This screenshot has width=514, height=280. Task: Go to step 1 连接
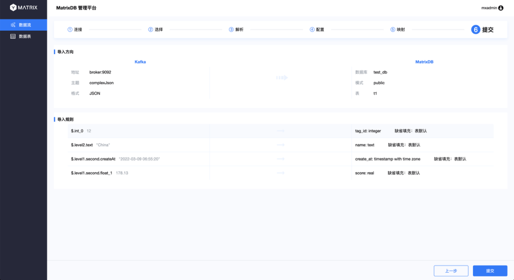(75, 29)
